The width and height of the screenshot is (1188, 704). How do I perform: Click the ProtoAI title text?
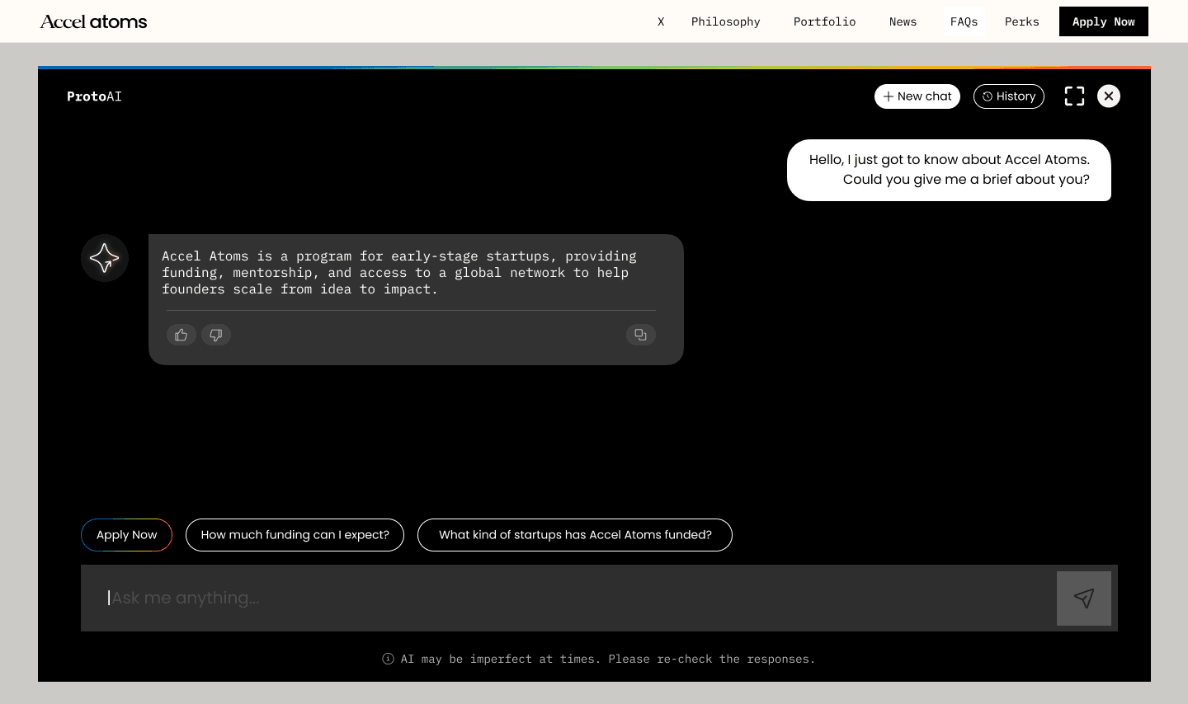(94, 96)
